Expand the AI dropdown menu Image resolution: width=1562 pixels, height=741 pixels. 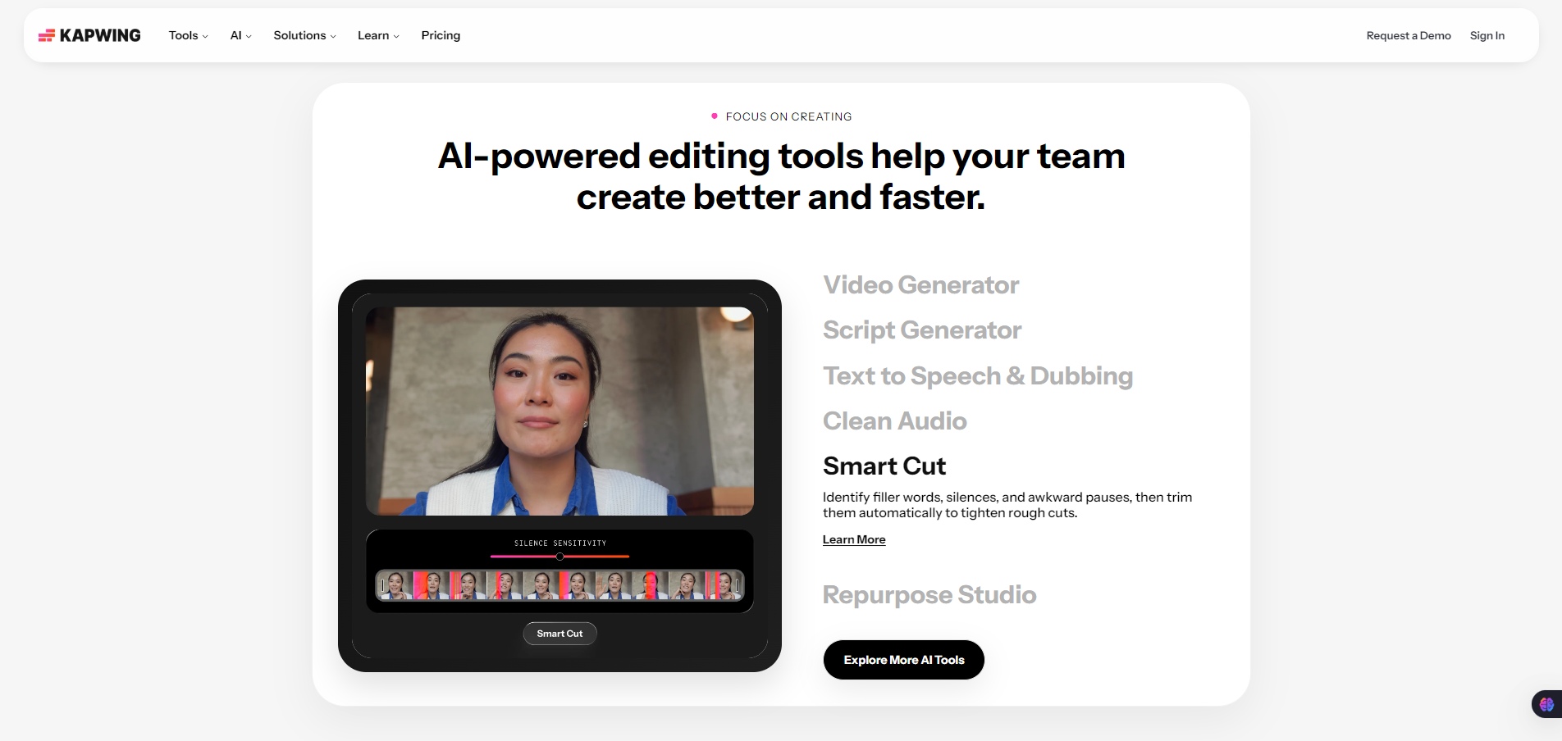tap(241, 35)
